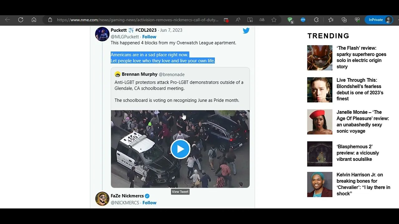Open Browser essentials heart icon
Image resolution: width=399 pixels, height=224 pixels.
357,20
